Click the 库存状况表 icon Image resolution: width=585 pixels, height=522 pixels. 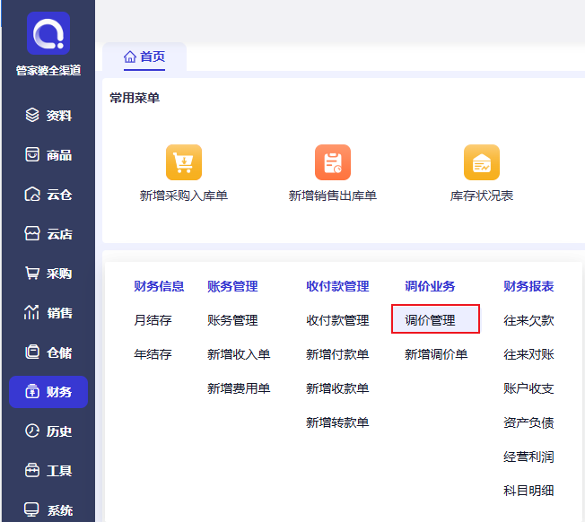pyautogui.click(x=482, y=162)
